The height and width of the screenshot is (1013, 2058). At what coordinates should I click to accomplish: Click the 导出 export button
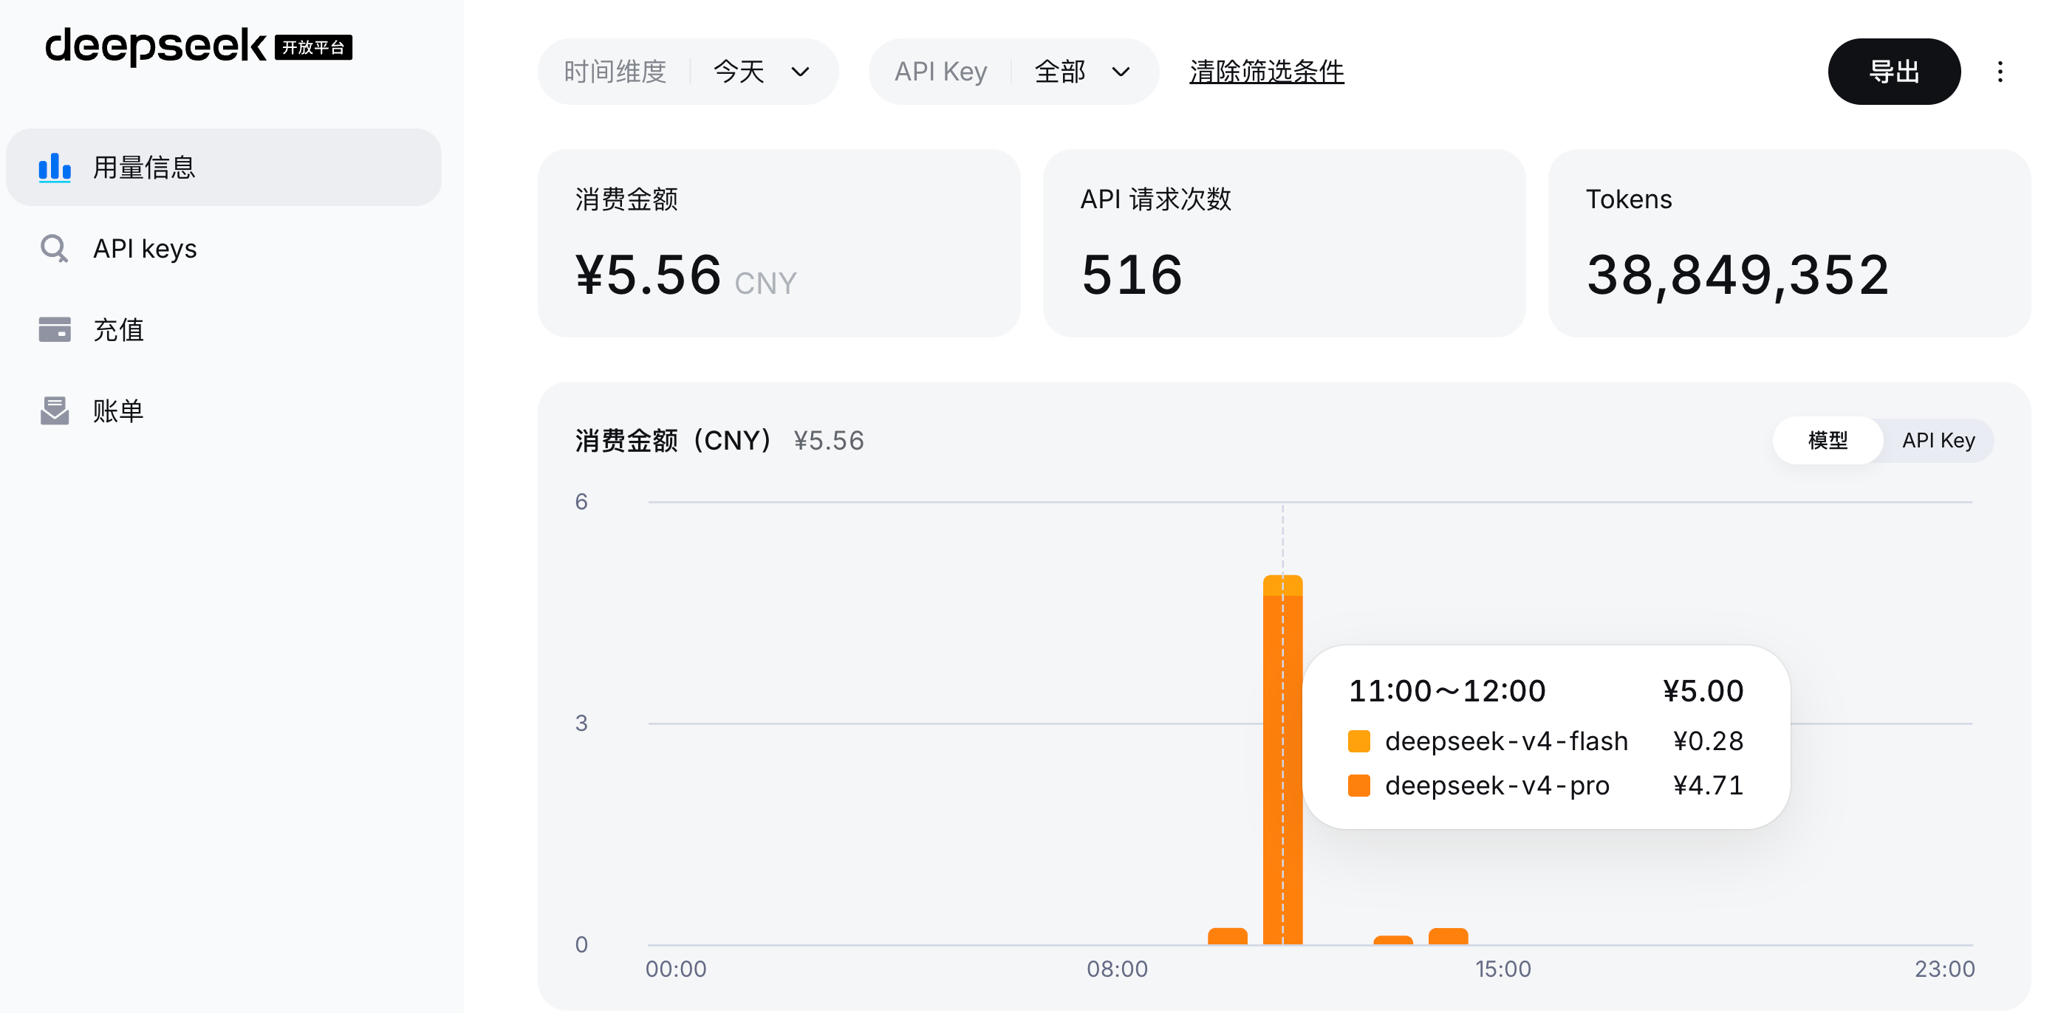coord(1893,72)
